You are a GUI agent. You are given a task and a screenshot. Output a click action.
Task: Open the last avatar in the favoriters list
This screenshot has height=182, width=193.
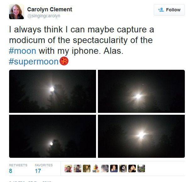pyautogui.click(x=141, y=168)
